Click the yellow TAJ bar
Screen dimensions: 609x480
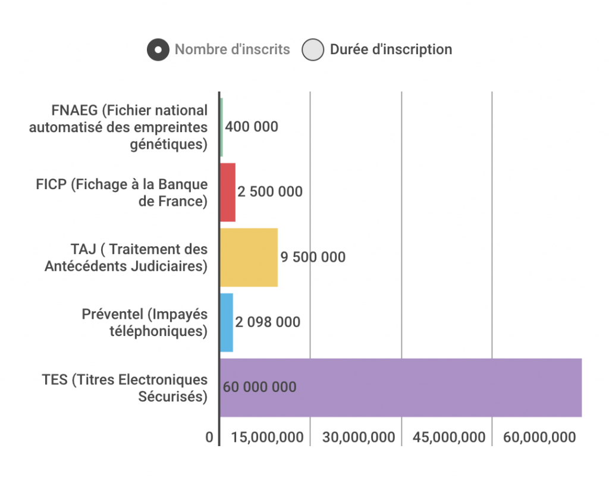[x=249, y=257]
